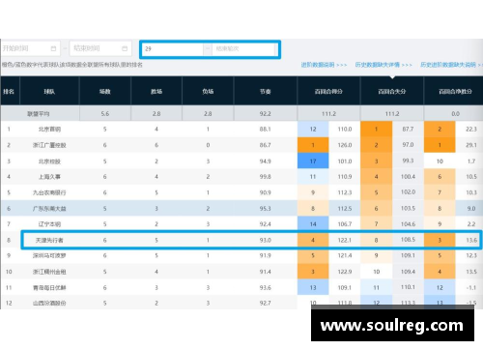Open the 历史数据缺失详情 link
This screenshot has height=350, width=483.
click(x=384, y=65)
